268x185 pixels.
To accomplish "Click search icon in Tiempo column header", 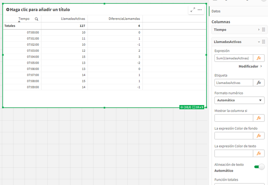I will [37, 19].
